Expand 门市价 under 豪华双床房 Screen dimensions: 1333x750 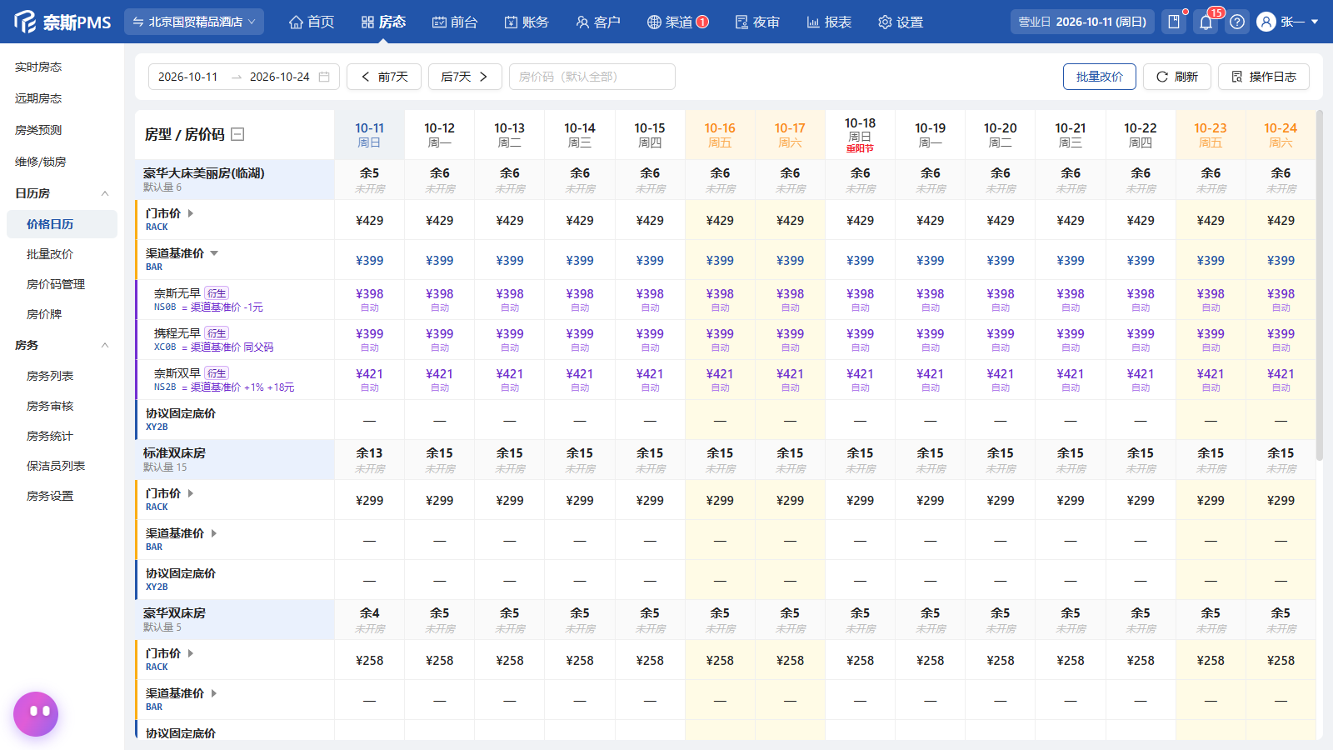pyautogui.click(x=191, y=653)
